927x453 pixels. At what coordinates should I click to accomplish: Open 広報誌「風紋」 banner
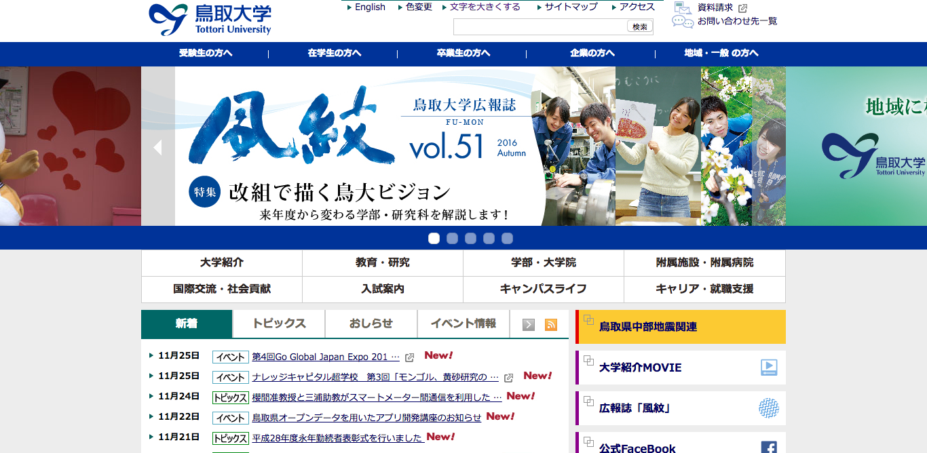click(x=681, y=408)
